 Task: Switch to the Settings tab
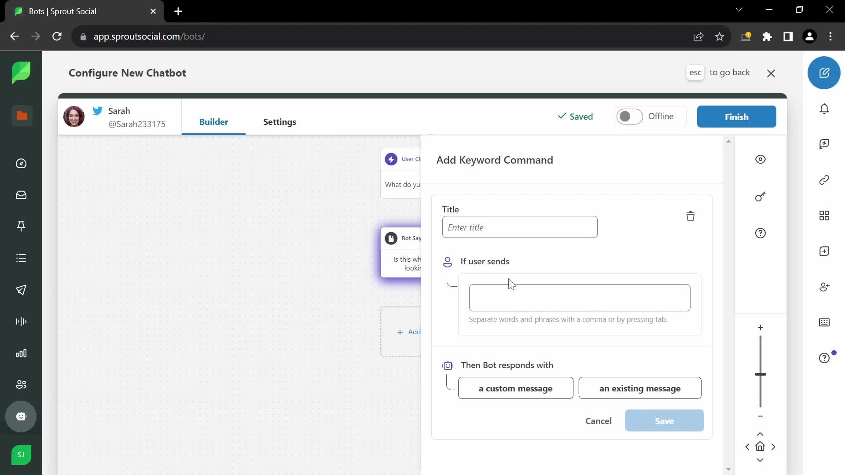pyautogui.click(x=279, y=122)
